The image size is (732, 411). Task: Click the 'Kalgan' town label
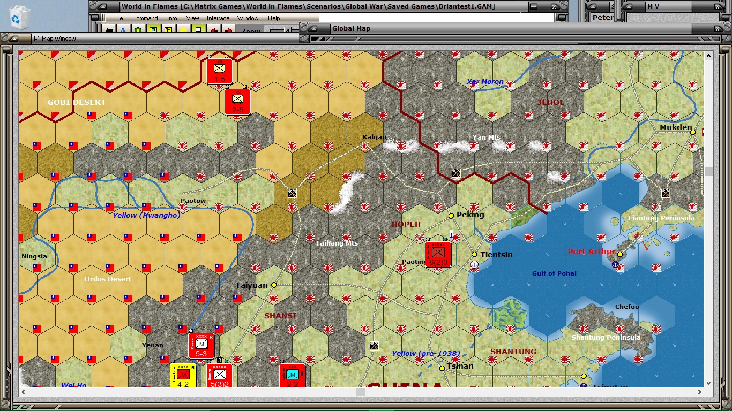tap(374, 137)
